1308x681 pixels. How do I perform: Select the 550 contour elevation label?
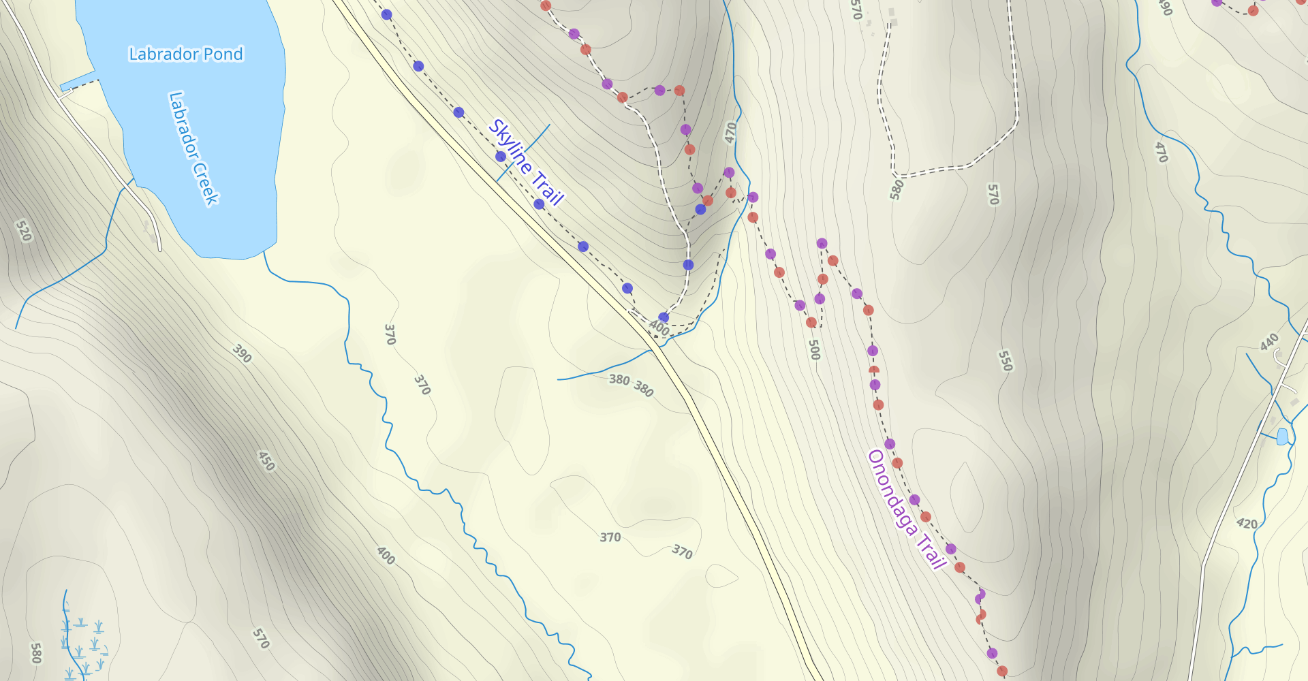(1006, 361)
